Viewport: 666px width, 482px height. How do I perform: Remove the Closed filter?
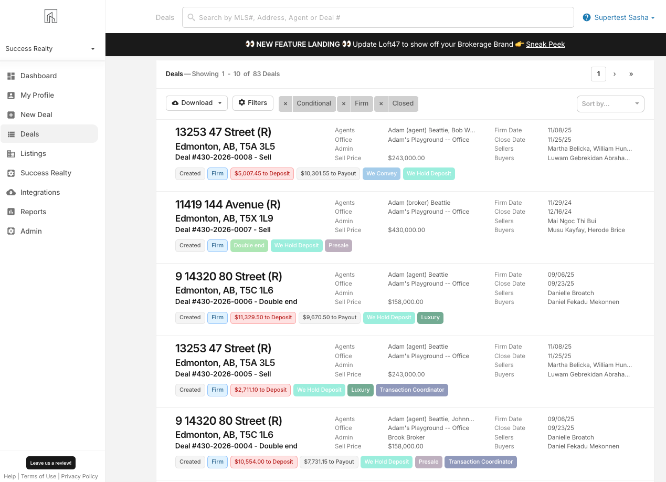pyautogui.click(x=382, y=103)
